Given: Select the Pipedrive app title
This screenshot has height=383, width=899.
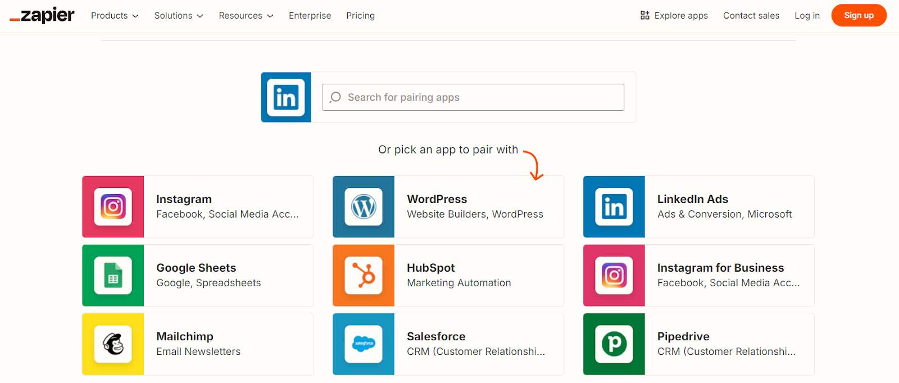Looking at the screenshot, I should [683, 336].
